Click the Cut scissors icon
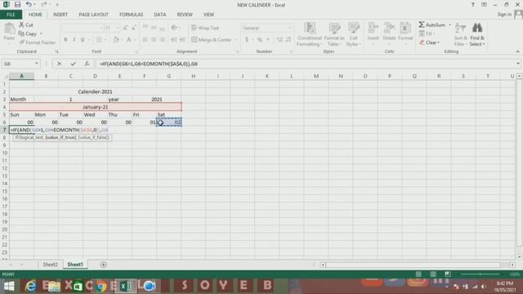This screenshot has width=523, height=294. point(21,24)
